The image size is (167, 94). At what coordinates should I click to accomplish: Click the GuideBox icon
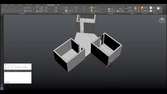coord(25,8)
